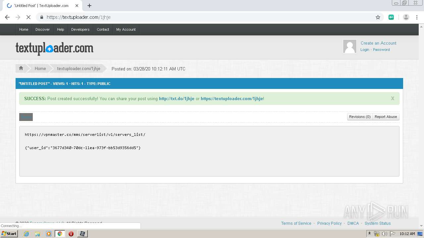Open file explorer from taskbar
Viewport: 424px width, 238px height.
click(37, 234)
